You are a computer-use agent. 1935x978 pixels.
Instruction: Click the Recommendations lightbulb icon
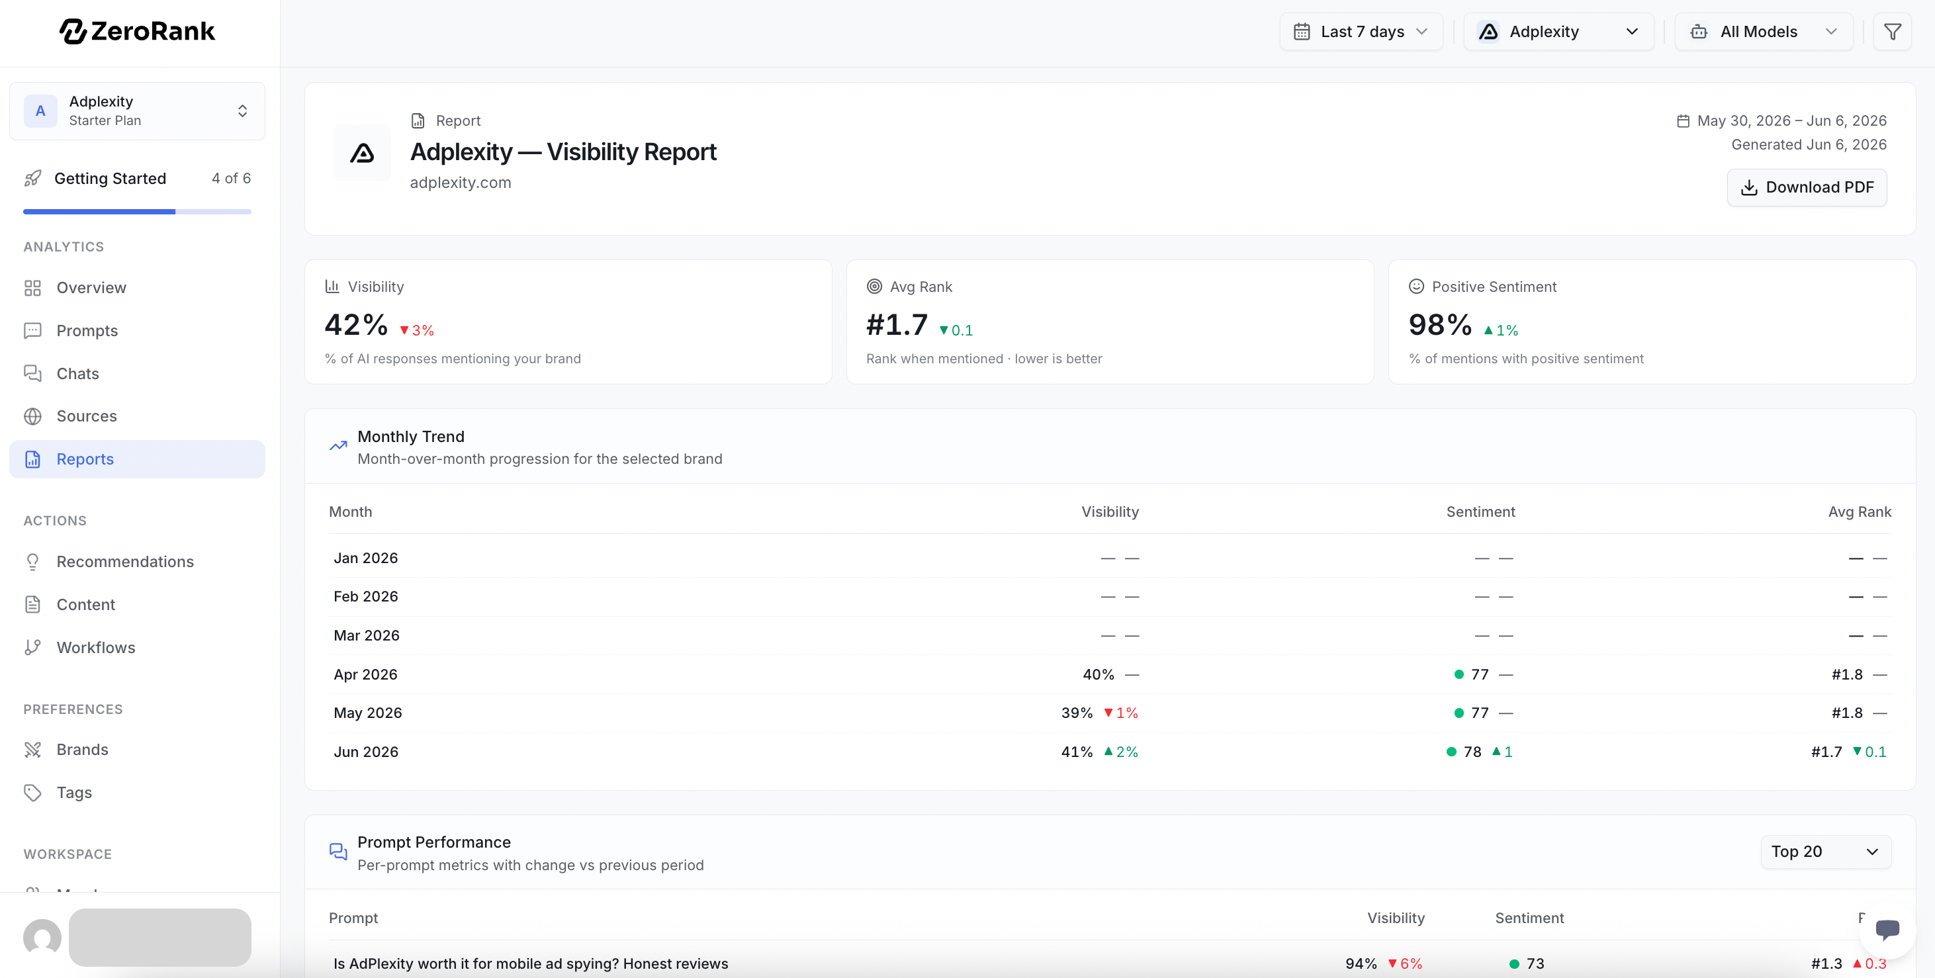tap(32, 562)
